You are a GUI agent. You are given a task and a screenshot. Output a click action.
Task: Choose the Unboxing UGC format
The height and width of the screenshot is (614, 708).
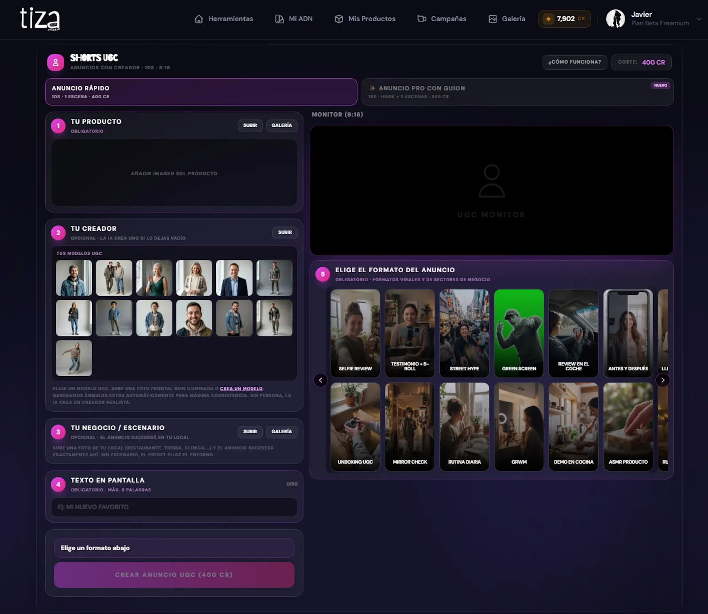pyautogui.click(x=355, y=427)
